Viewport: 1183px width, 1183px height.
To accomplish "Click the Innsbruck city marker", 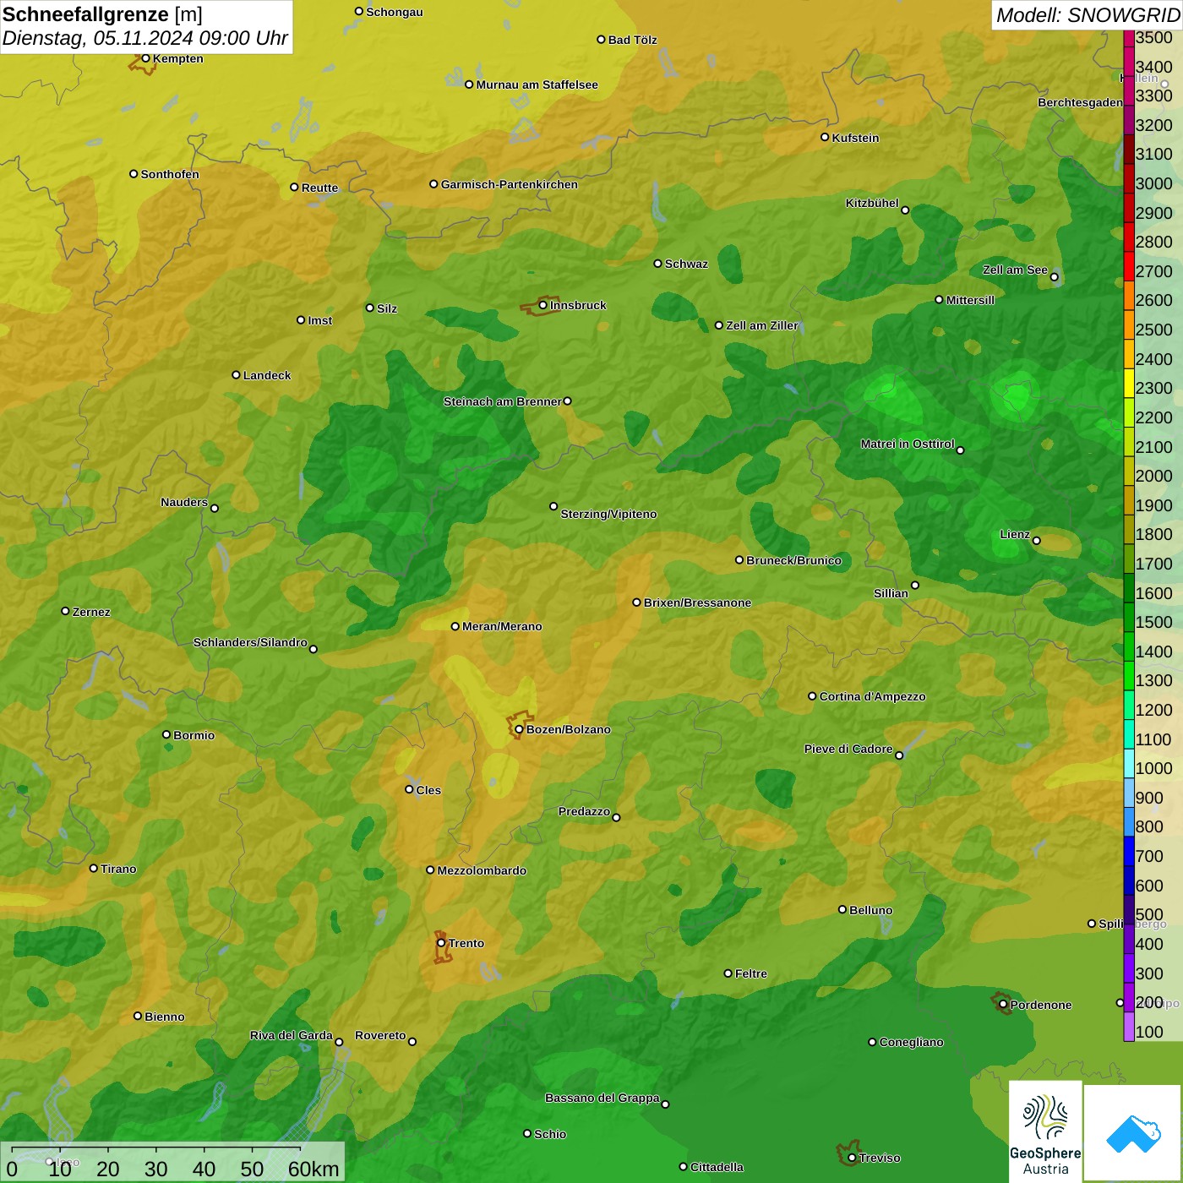I will point(543,305).
